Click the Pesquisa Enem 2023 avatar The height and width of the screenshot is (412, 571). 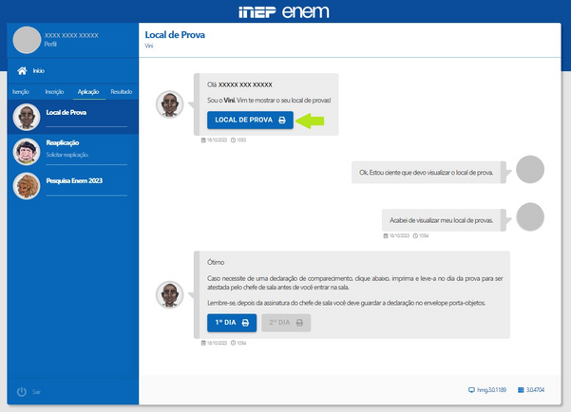[26, 185]
